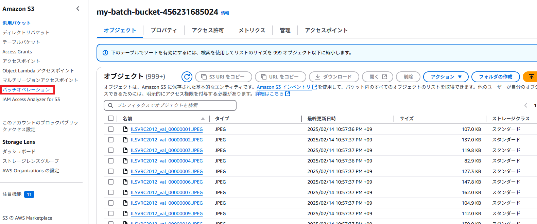Open the アクセス許可 tab
Viewport: 537px width, 224px height.
coord(208,30)
